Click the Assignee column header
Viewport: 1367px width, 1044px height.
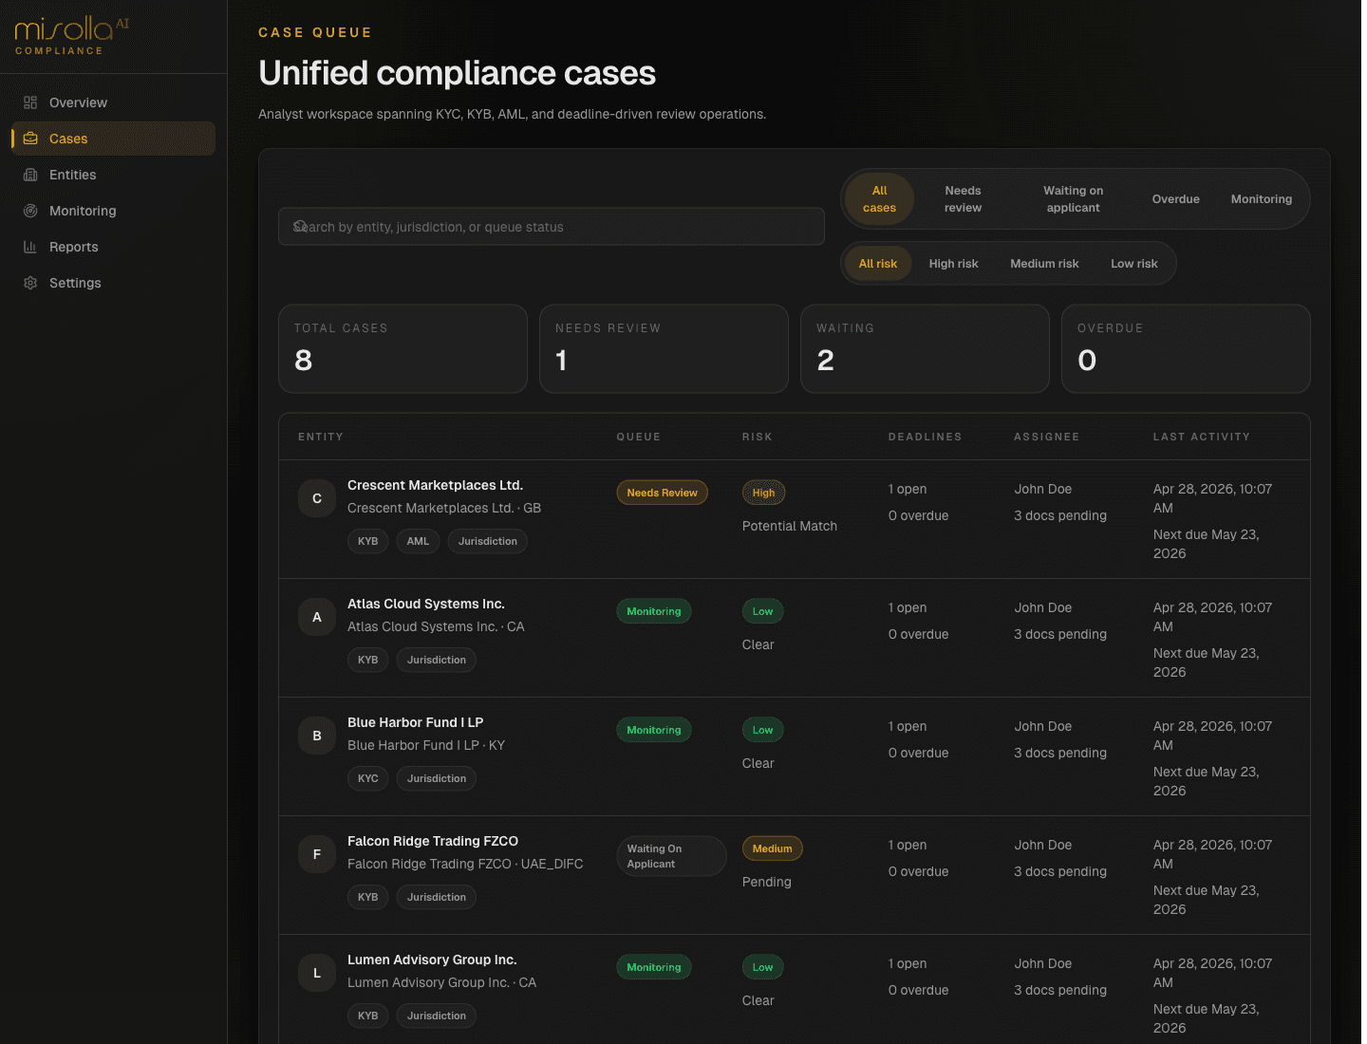point(1047,437)
